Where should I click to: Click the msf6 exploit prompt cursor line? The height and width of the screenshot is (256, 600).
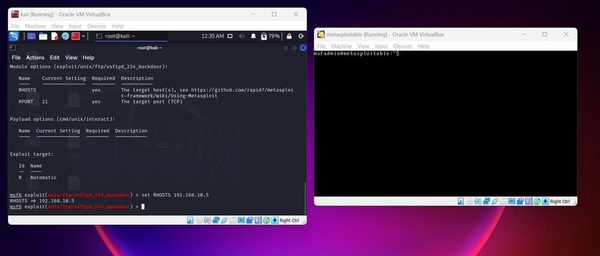(x=77, y=206)
